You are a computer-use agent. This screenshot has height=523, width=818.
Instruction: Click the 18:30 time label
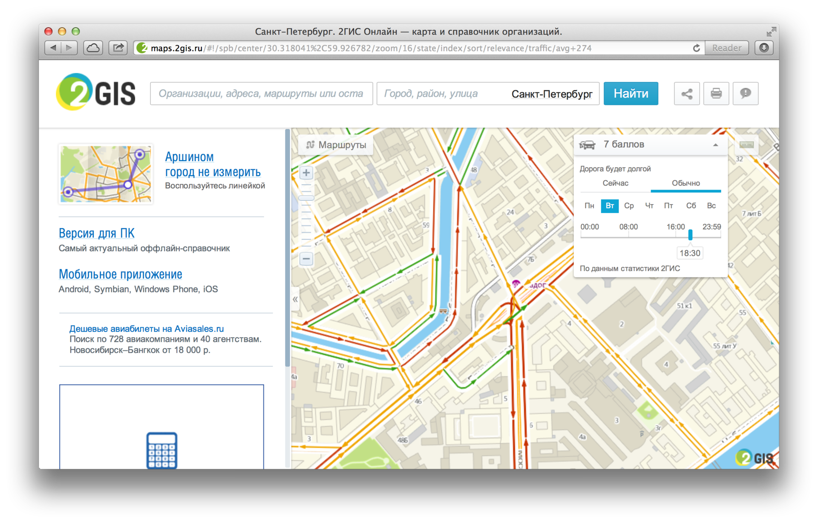point(690,253)
